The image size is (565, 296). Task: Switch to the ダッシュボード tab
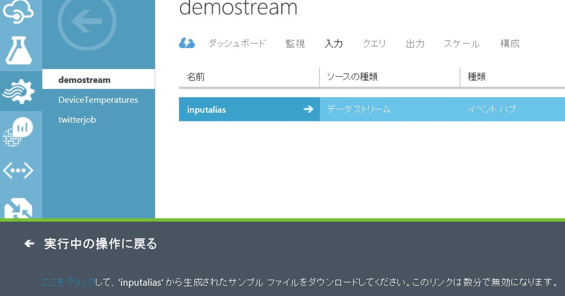click(x=237, y=44)
